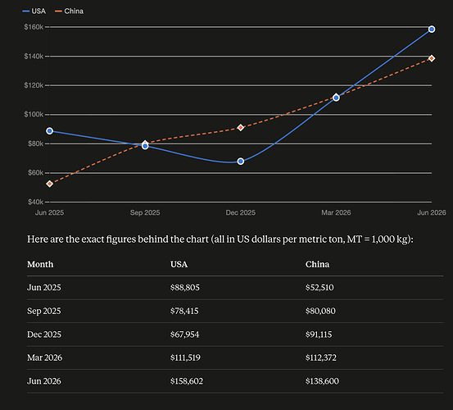Viewport: 453px width, 410px height.
Task: Select USA data point for Dec 2025
Action: [x=241, y=162]
